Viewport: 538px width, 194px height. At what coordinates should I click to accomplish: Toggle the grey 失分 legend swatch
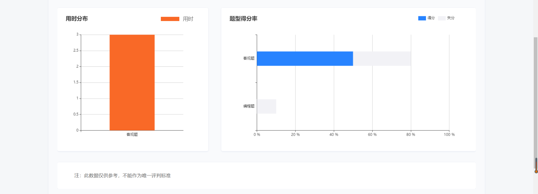(x=442, y=18)
